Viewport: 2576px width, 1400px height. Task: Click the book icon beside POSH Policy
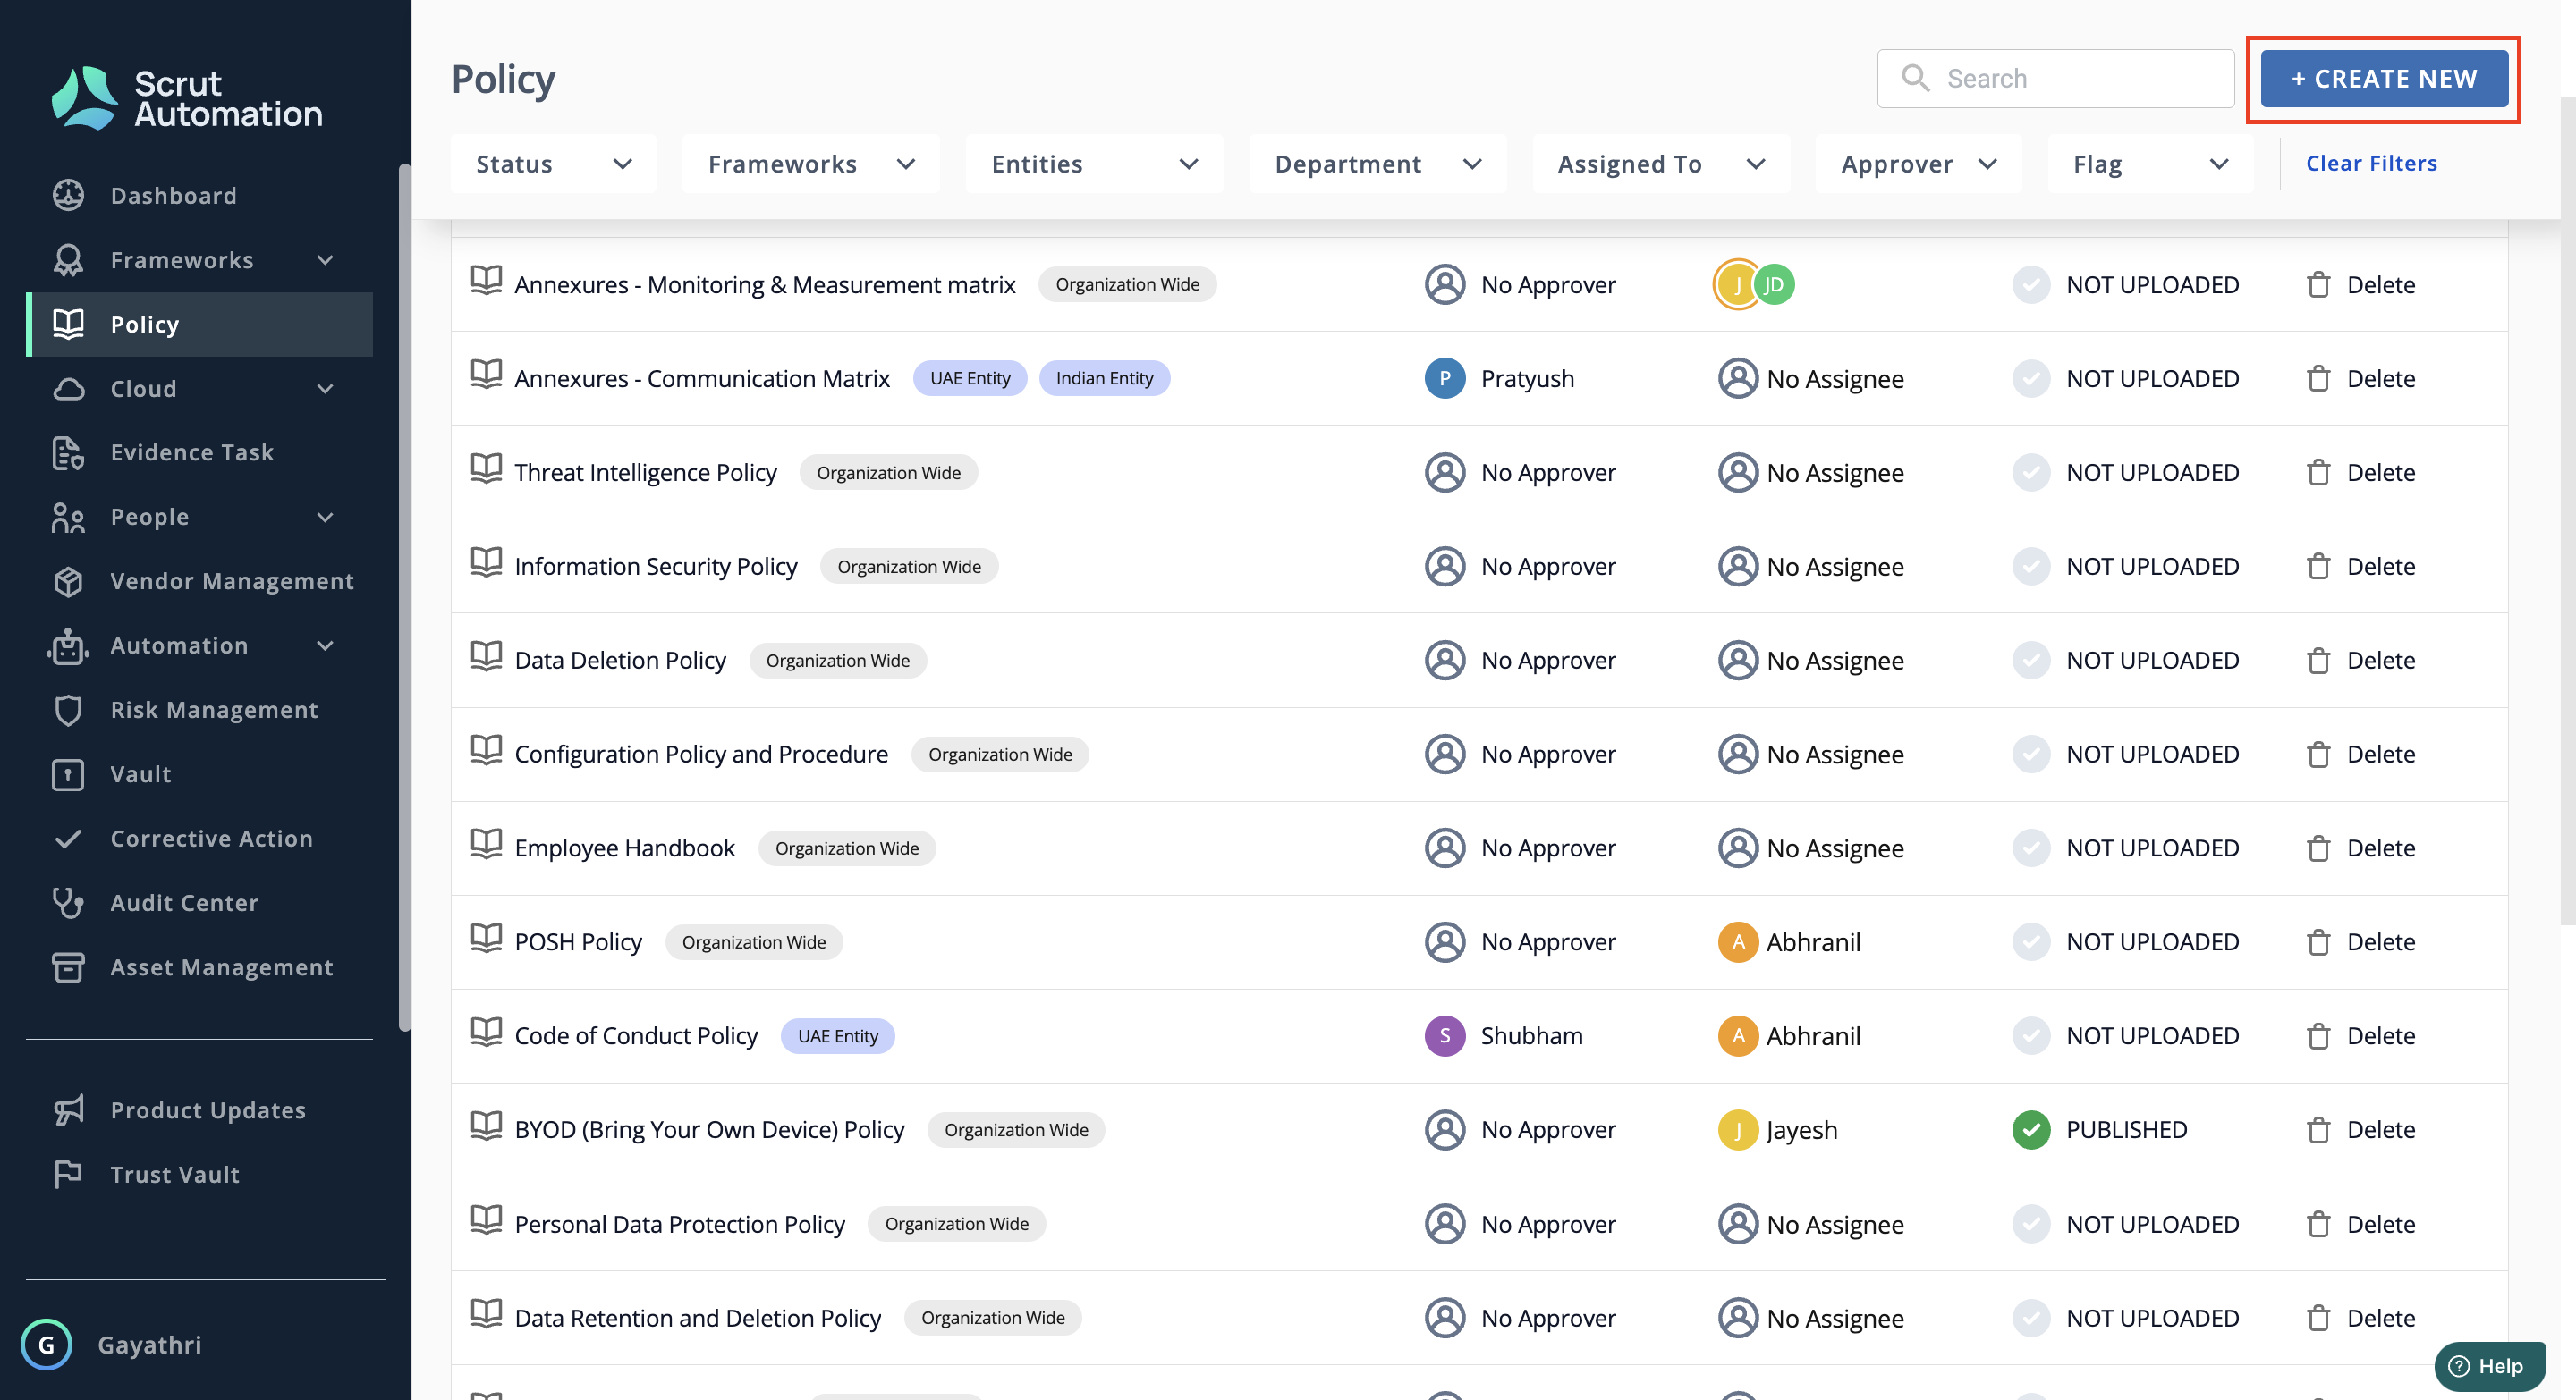click(486, 939)
